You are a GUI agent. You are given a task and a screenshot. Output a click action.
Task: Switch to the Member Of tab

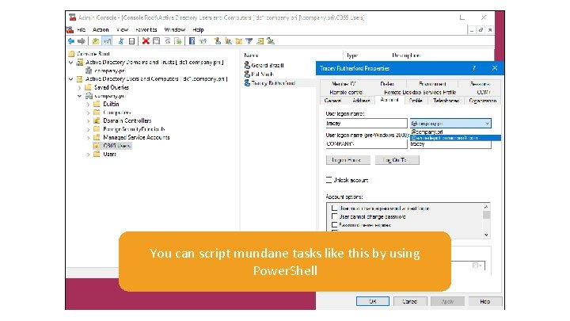344,84
